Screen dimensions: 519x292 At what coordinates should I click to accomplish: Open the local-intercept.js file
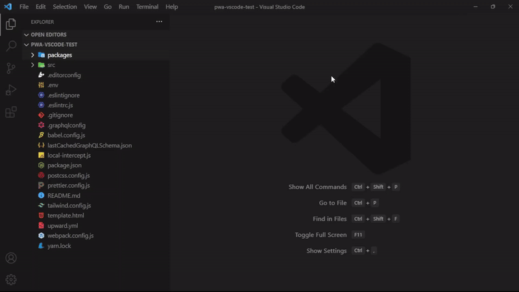[69, 155]
